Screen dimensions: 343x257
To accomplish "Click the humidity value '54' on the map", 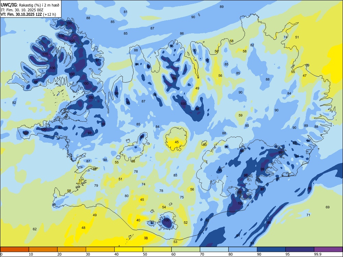I will (164, 207).
